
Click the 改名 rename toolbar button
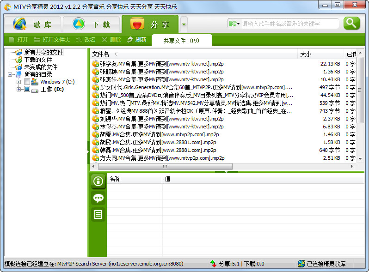tap(86, 40)
